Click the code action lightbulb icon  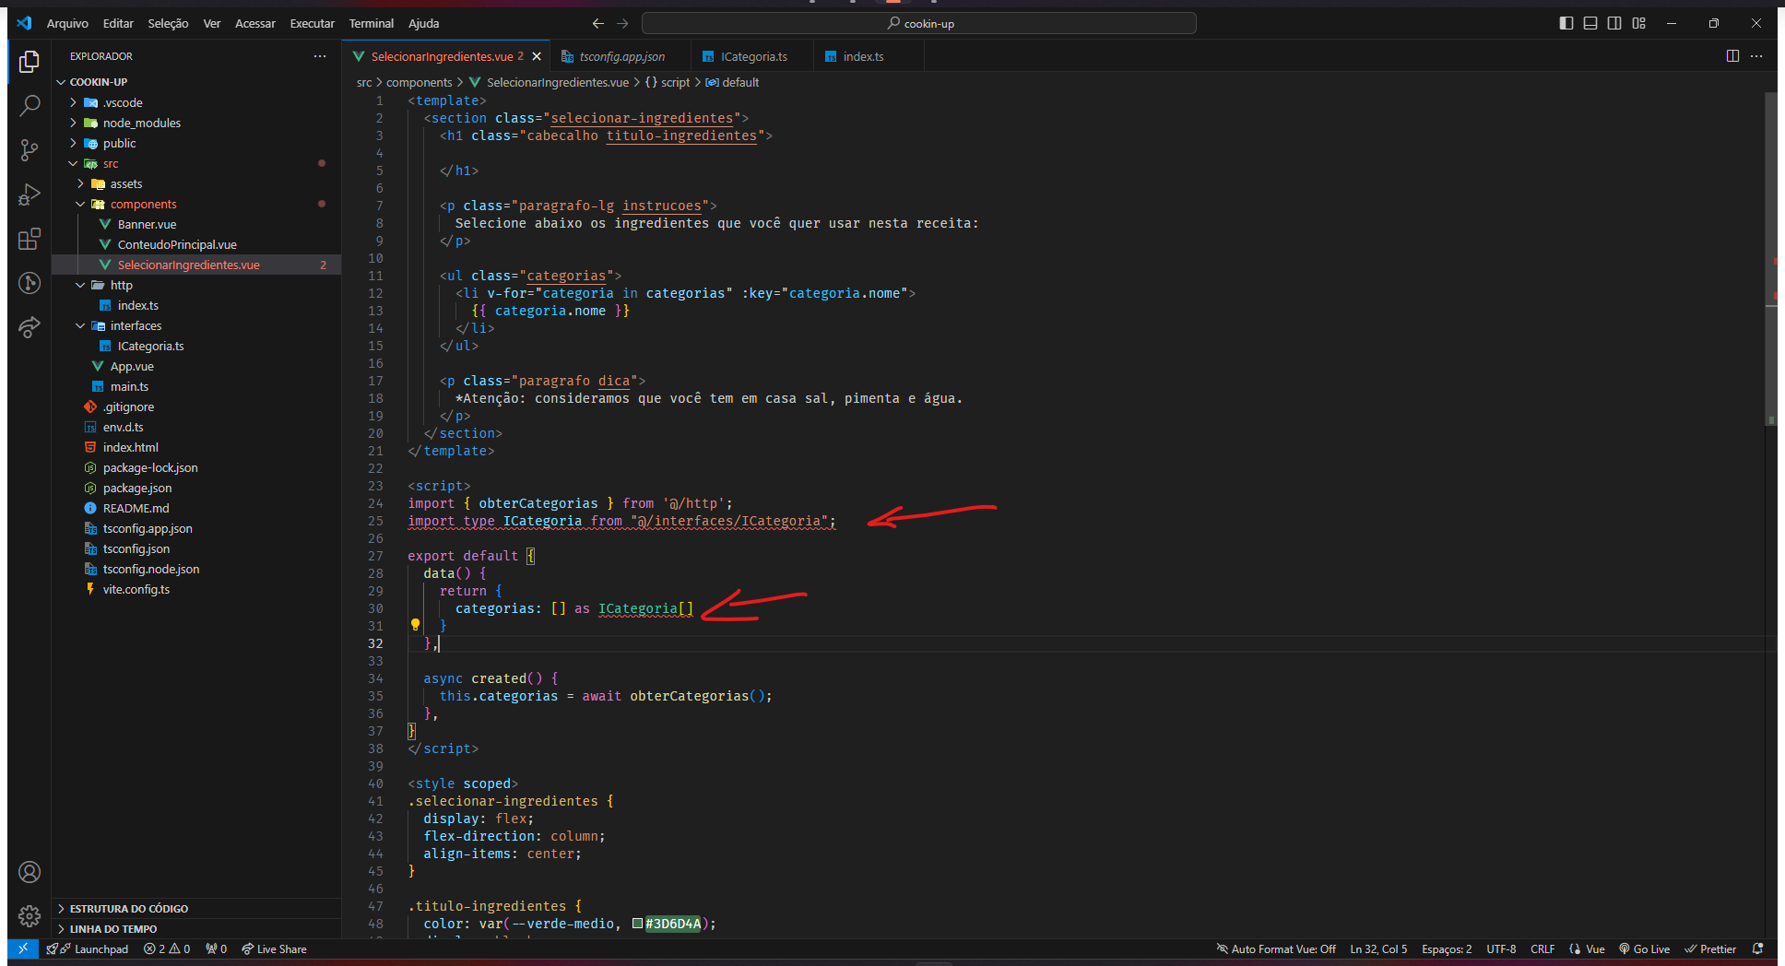[415, 625]
